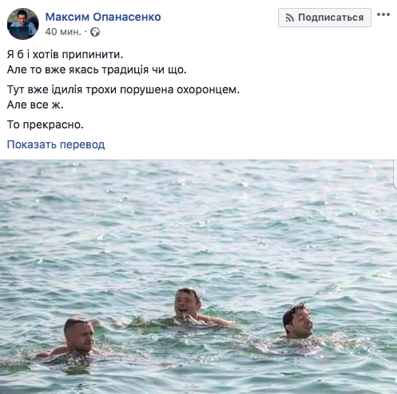
Task: Click the small handle on photo's right edge
Action: tap(395, 173)
